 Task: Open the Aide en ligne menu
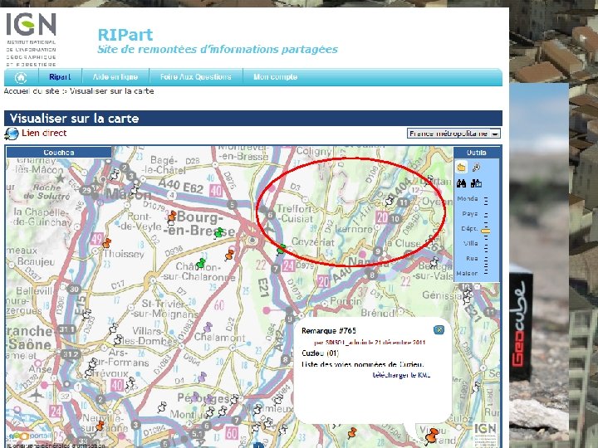(115, 77)
